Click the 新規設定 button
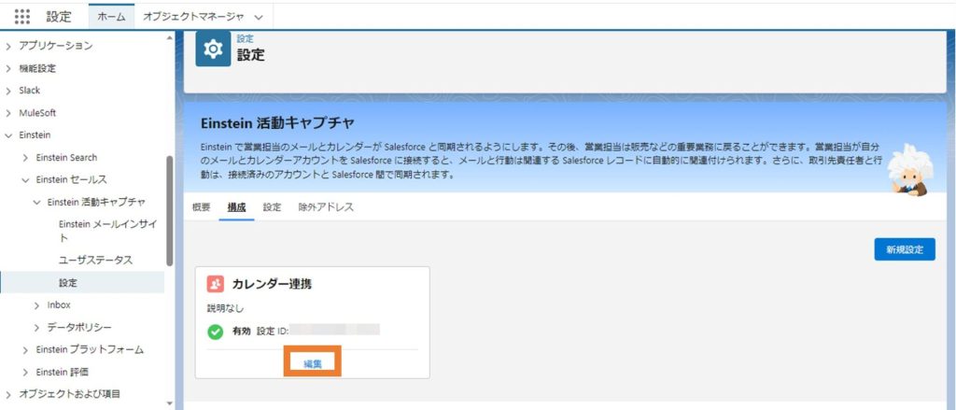The height and width of the screenshot is (410, 956). point(904,249)
